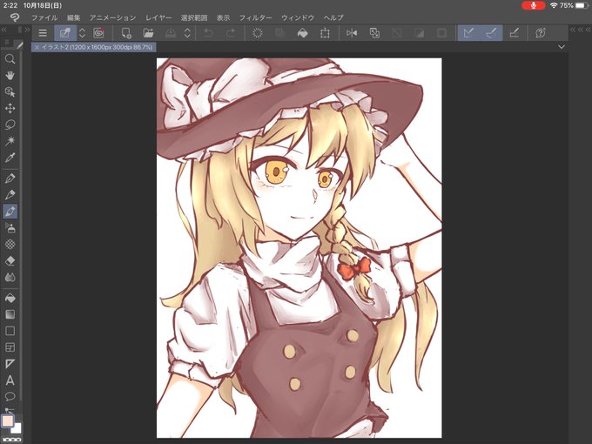Click the red microphone recording indicator

533,5
